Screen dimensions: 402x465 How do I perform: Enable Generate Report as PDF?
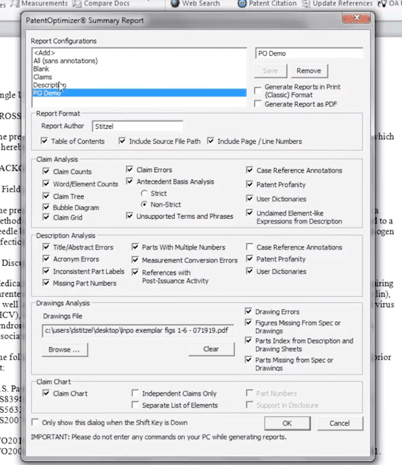coord(258,104)
